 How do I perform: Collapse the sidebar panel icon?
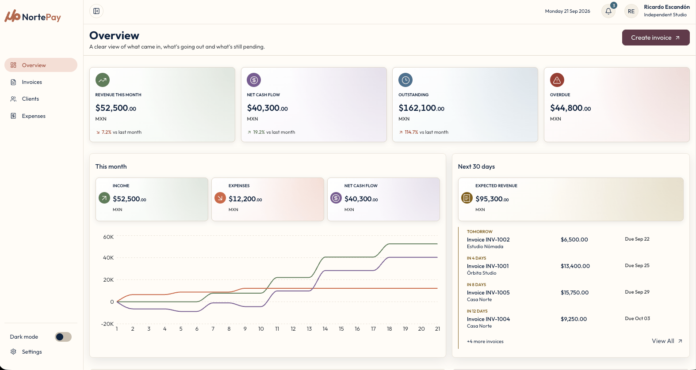96,11
